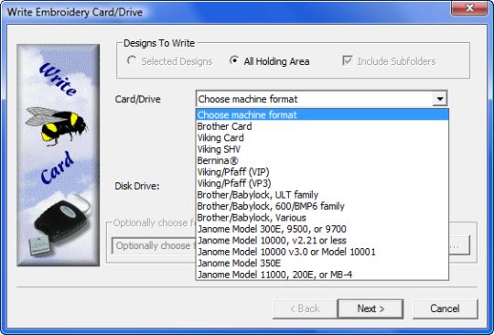This screenshot has height=335, width=494.
Task: Click the Write Card bee banner image
Action: point(59,155)
